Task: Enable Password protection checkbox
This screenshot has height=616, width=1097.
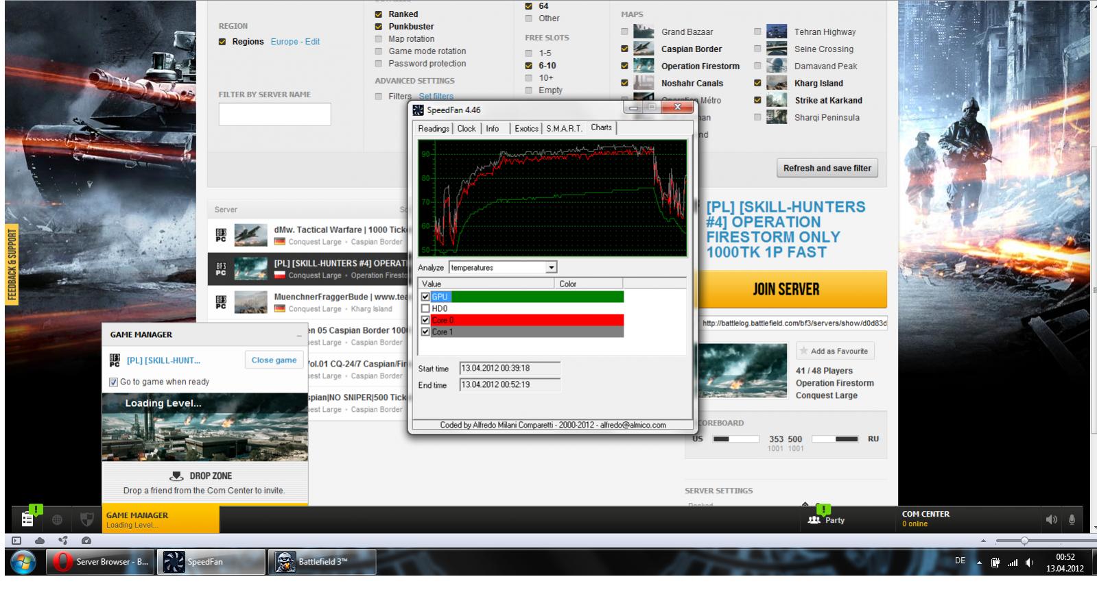Action: click(378, 64)
